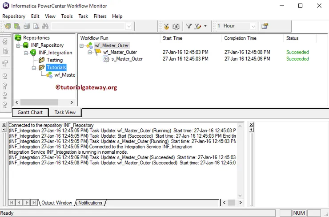Viewport: 329px width, 217px height.
Task: Click the clock-with-play icon at sidebar bottom
Action: click(5, 105)
